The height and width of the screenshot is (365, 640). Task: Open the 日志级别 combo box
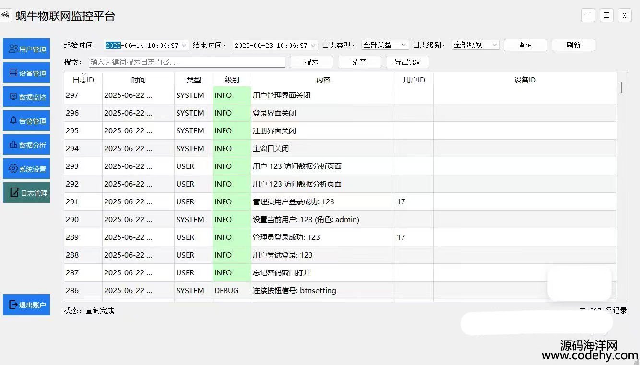click(475, 45)
